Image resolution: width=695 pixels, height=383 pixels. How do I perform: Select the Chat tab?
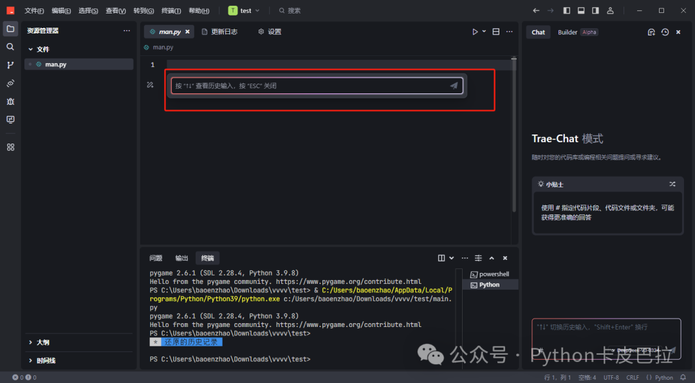point(538,32)
